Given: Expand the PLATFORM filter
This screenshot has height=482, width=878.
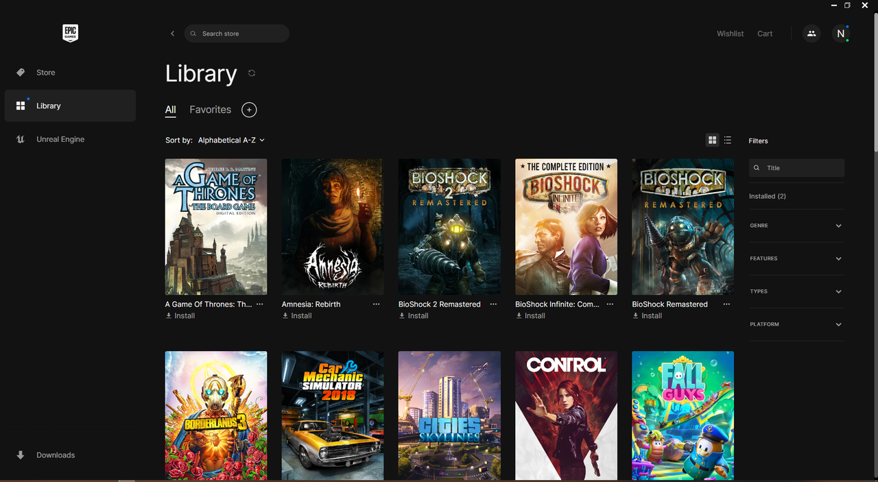Looking at the screenshot, I should [796, 324].
